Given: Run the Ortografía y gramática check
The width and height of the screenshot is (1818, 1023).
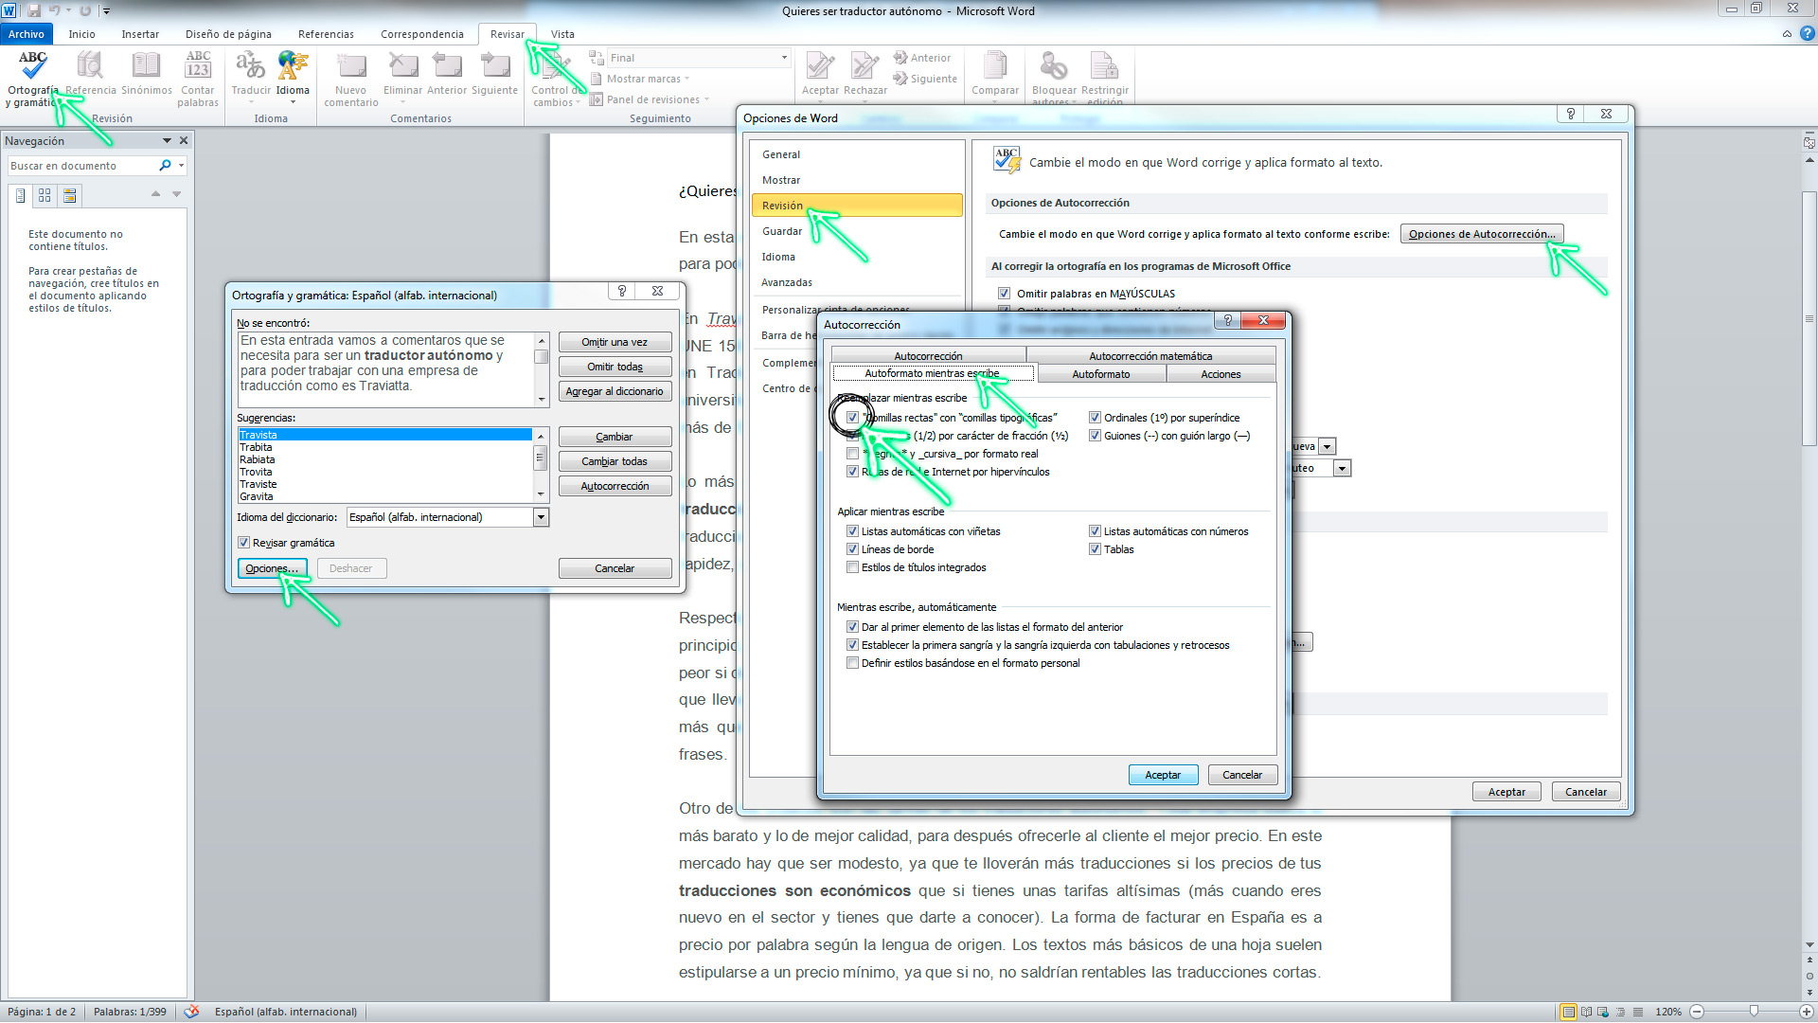Looking at the screenshot, I should (x=32, y=78).
